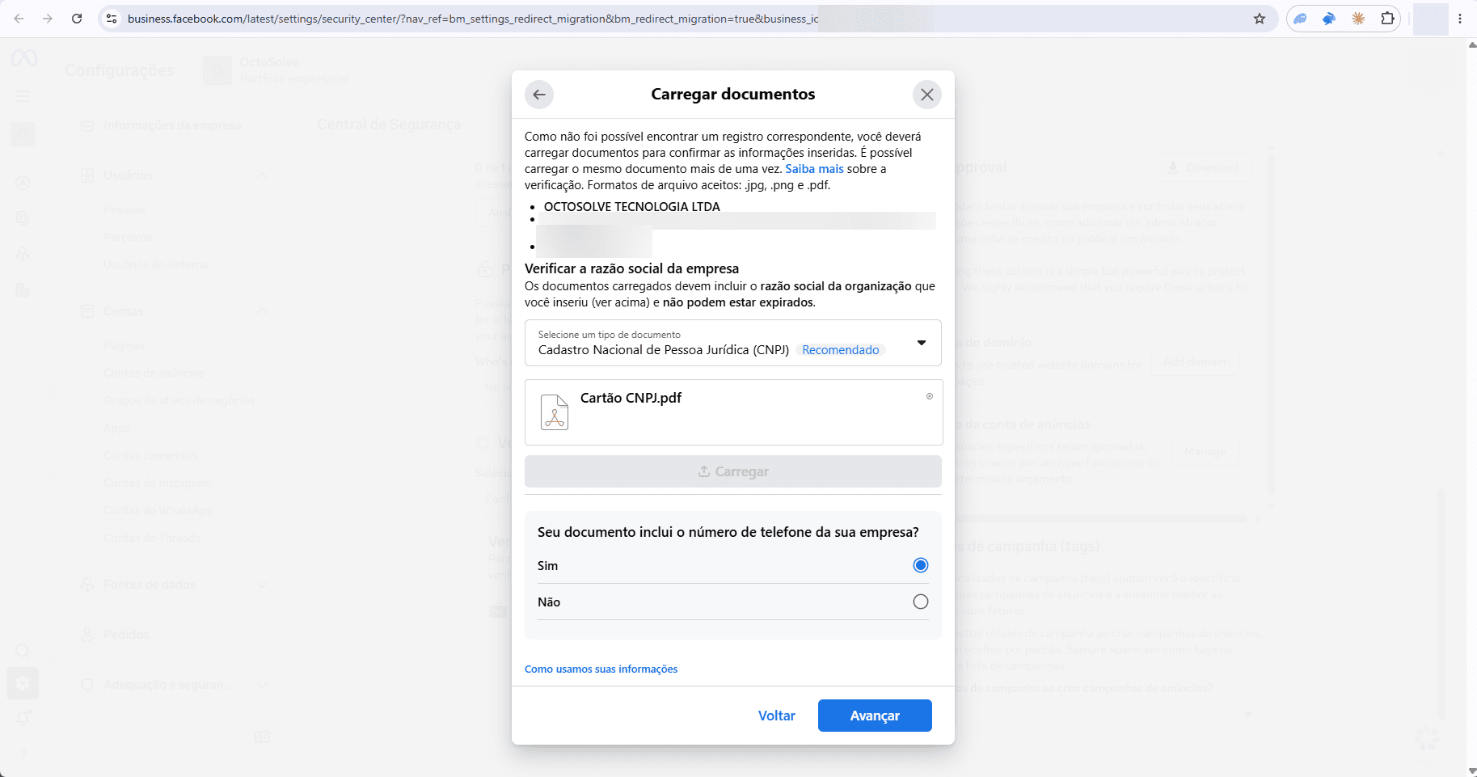Screen dimensions: 1477x777
Task: Click the Meta logo in the left rail
Action: 23,58
